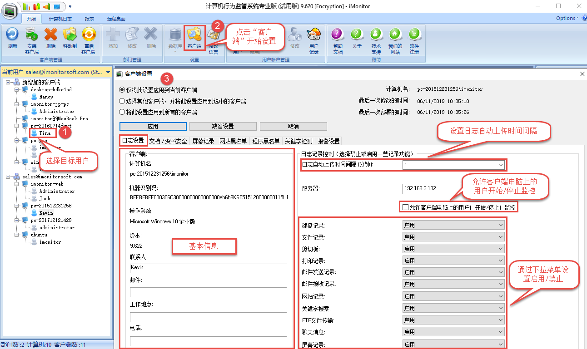Click the 移动到 (Move to) icon
The image size is (587, 349).
pos(70,35)
